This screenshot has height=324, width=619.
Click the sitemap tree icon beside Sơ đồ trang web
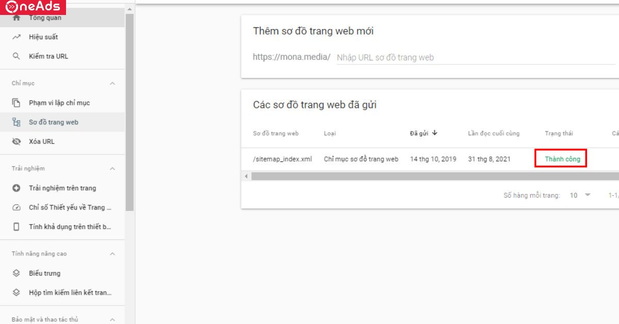pos(17,122)
